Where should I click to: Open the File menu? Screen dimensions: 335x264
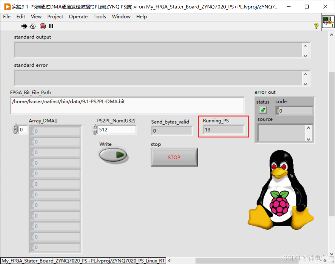point(7,17)
